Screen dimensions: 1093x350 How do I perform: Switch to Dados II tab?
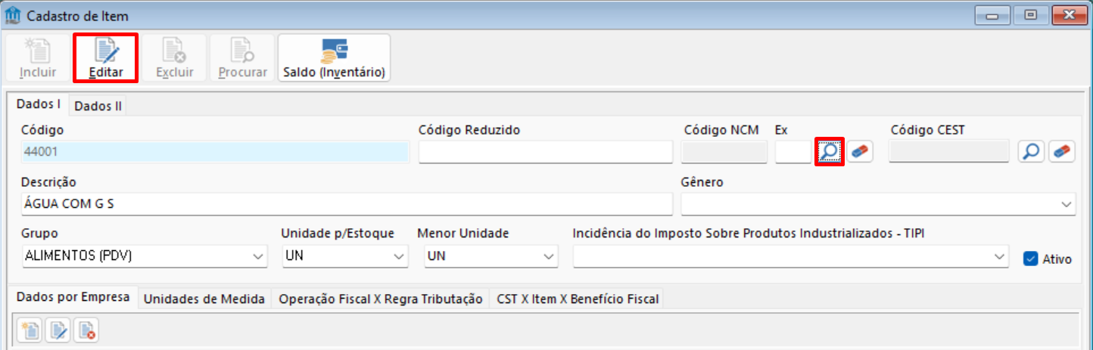[98, 106]
